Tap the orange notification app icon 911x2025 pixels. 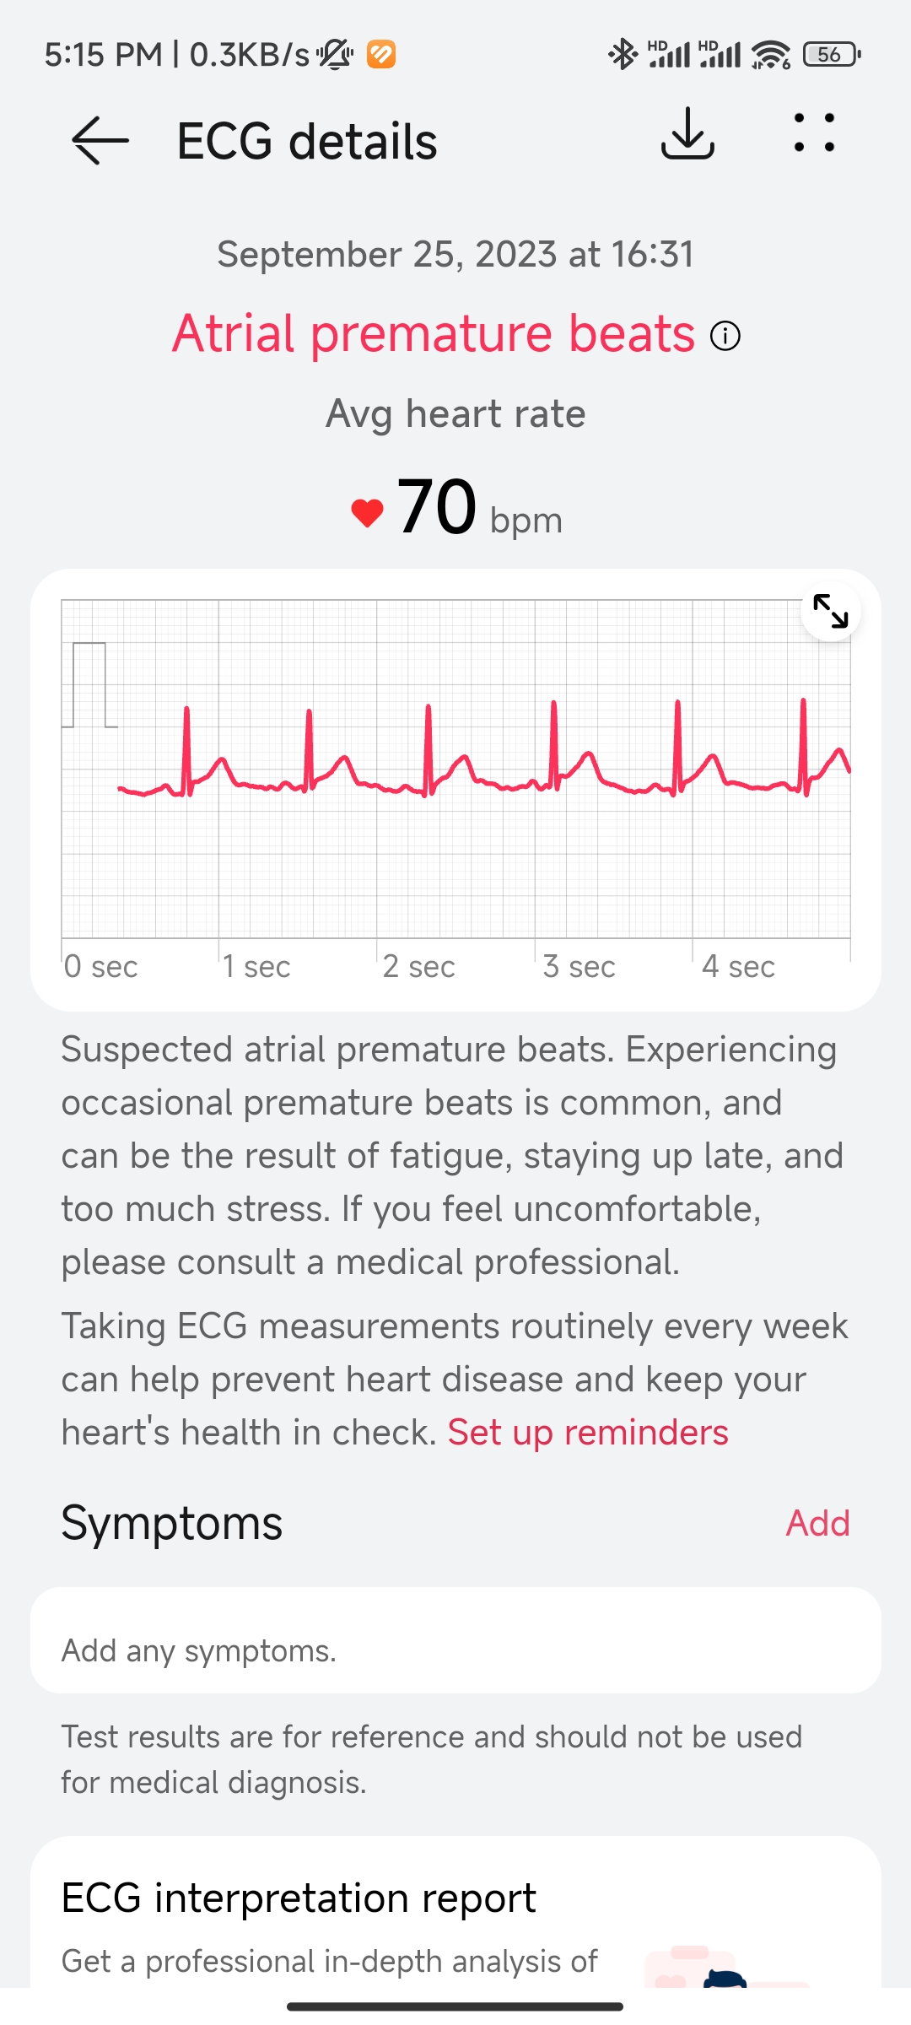point(381,55)
